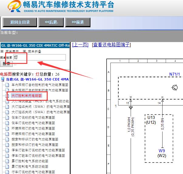
Task: Click the Chang Yi platform logo
Action: 15,6
